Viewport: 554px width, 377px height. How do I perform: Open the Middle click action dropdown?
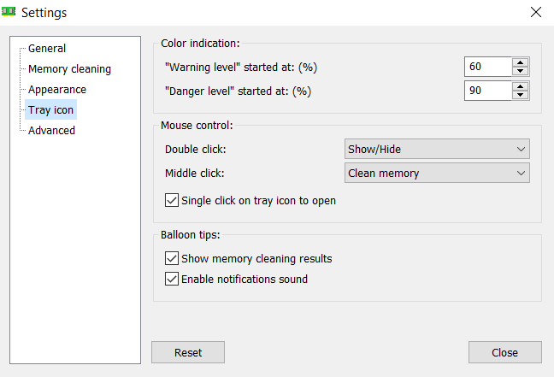(436, 174)
